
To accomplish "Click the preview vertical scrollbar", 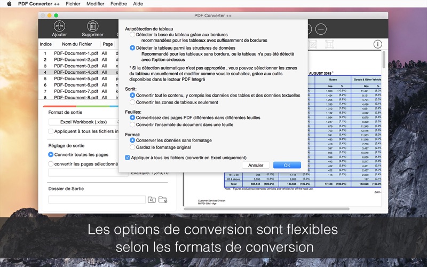I will 384,60.
